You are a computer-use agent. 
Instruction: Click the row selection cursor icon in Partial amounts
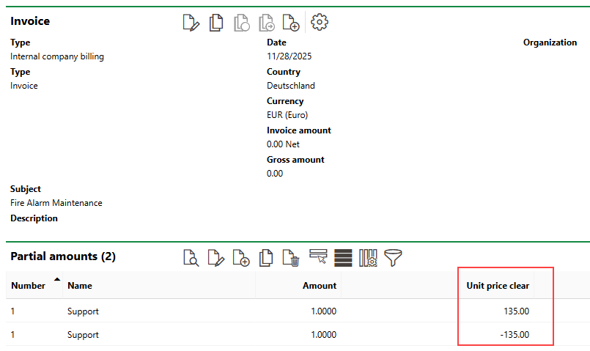(318, 257)
